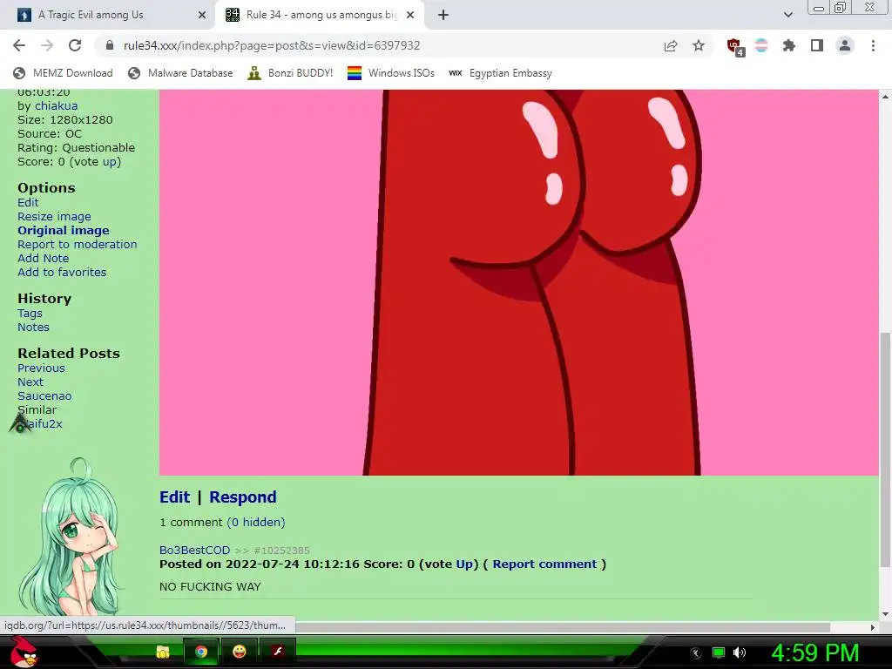Open File Explorer from taskbar

pyautogui.click(x=163, y=652)
